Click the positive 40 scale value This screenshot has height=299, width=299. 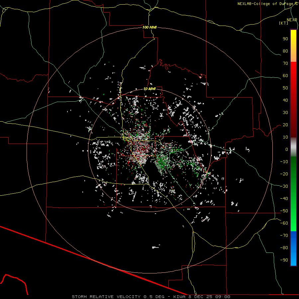coord(285,100)
